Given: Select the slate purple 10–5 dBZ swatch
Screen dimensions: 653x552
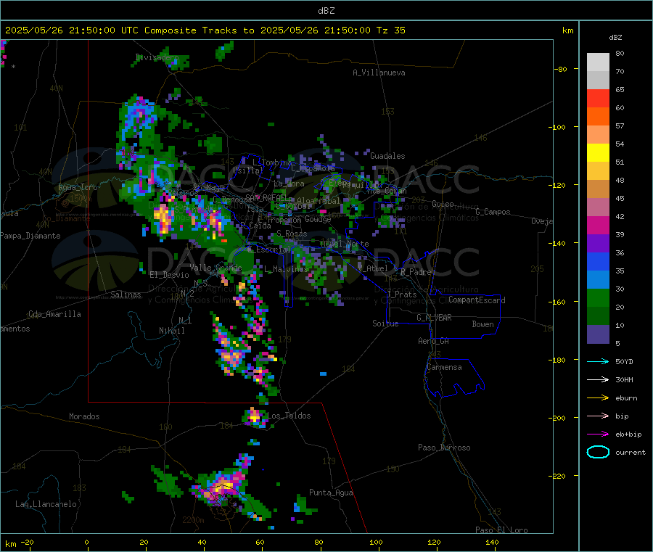Looking at the screenshot, I should [598, 334].
